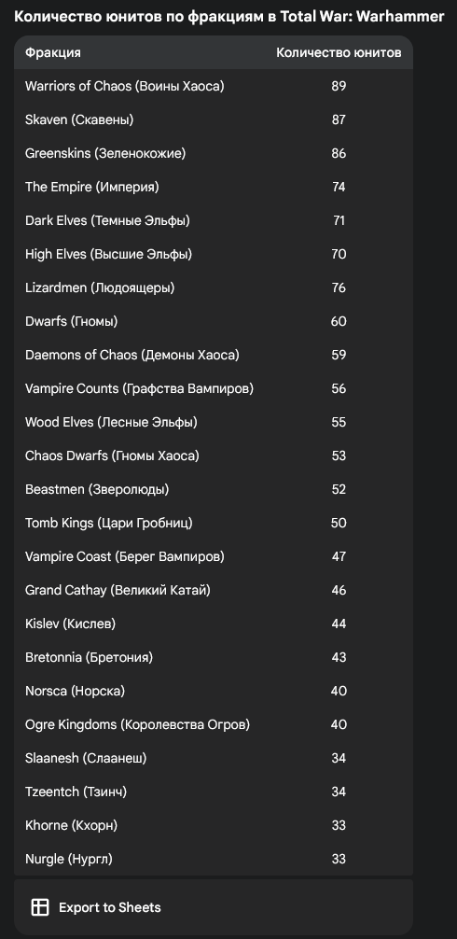
Task: Click the Vampire Counts faction cell
Action: click(x=139, y=388)
